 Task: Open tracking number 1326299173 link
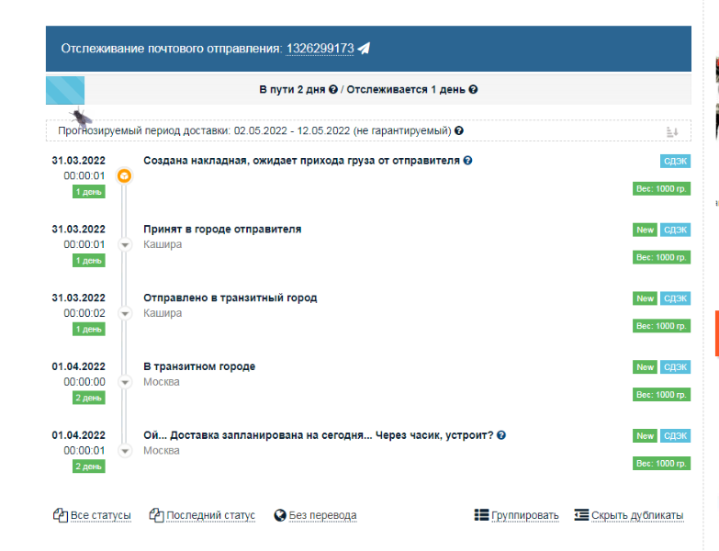320,49
